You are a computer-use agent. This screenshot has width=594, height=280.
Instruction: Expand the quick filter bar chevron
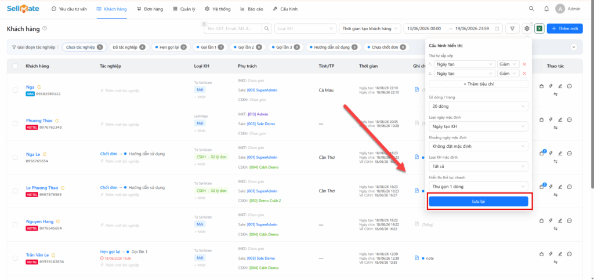[x=574, y=48]
